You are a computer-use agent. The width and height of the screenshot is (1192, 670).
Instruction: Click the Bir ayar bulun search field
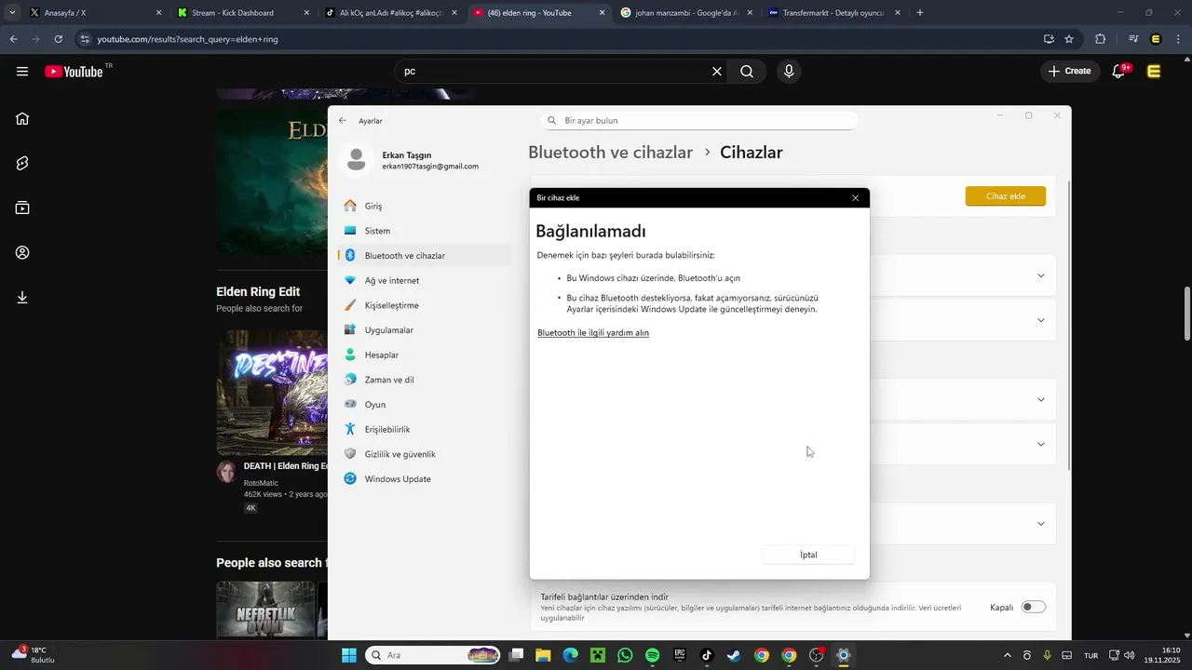(x=698, y=121)
